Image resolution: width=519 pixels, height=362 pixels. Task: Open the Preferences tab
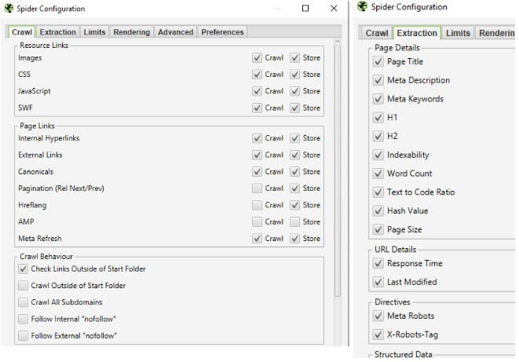[222, 32]
